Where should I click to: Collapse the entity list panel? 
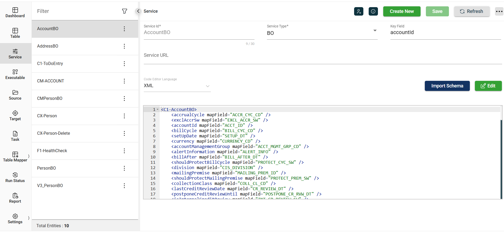138,11
